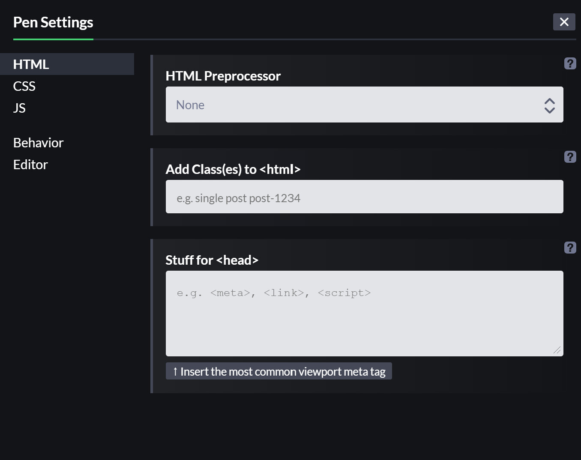
Task: Click the Add Class(es) to html label
Action: coord(233,169)
